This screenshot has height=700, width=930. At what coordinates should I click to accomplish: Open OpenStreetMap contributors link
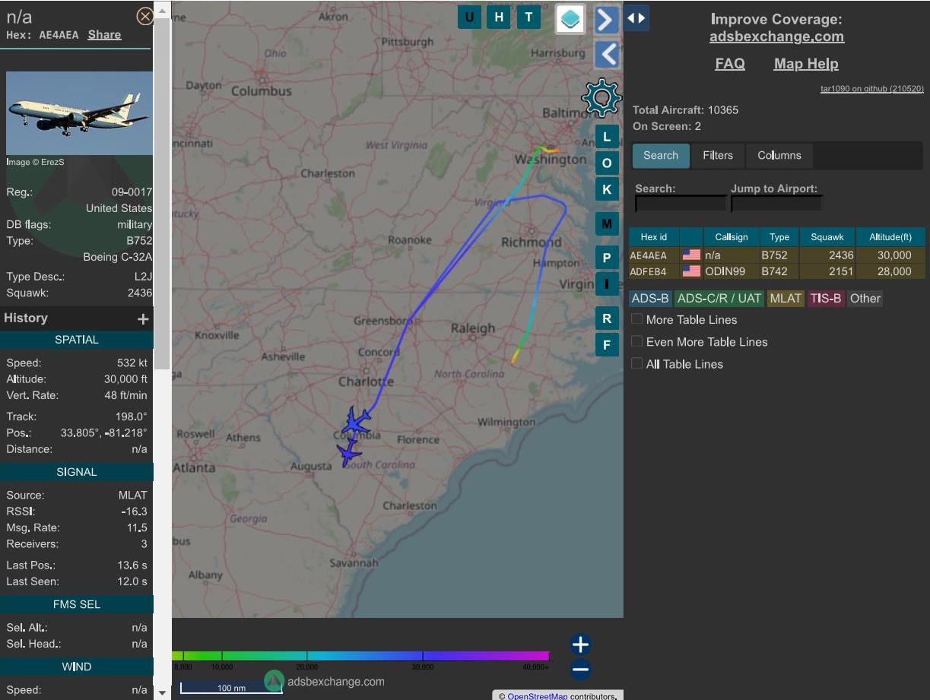[536, 695]
